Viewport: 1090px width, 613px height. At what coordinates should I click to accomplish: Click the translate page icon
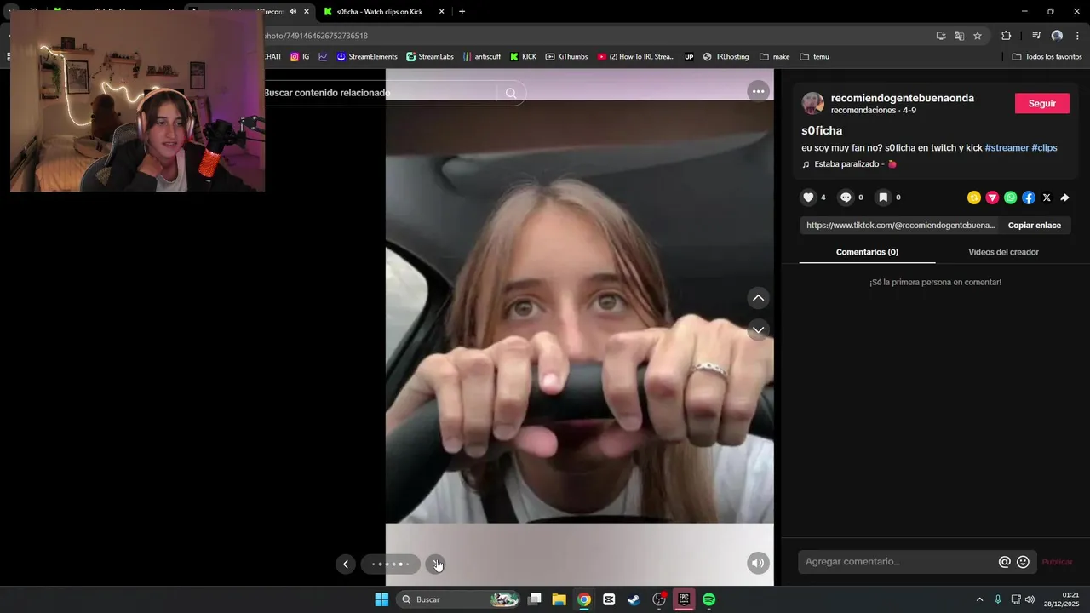[x=959, y=36]
